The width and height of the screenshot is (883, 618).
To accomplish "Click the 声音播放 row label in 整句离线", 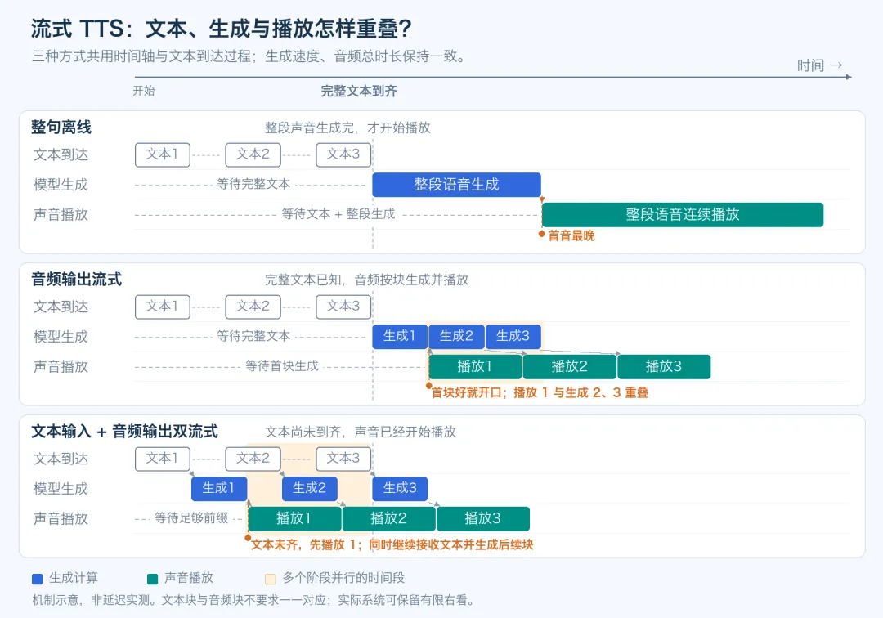I will pos(61,214).
